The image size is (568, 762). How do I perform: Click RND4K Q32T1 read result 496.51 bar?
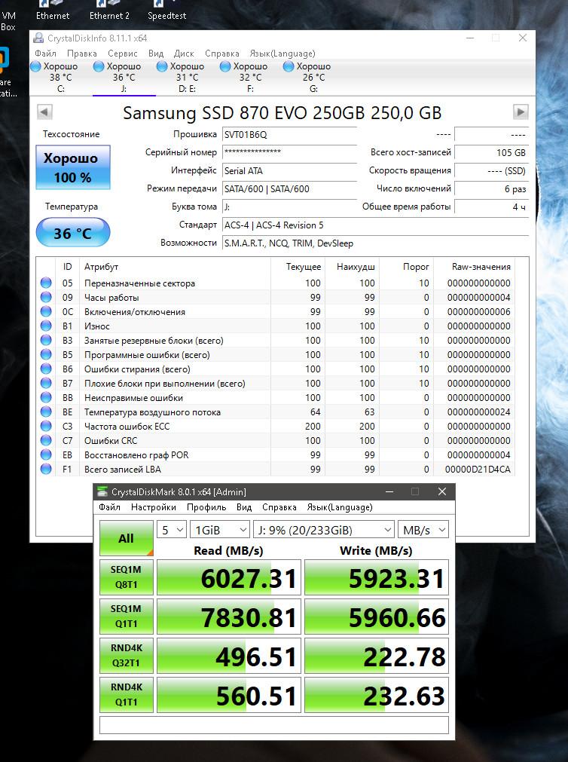(229, 656)
